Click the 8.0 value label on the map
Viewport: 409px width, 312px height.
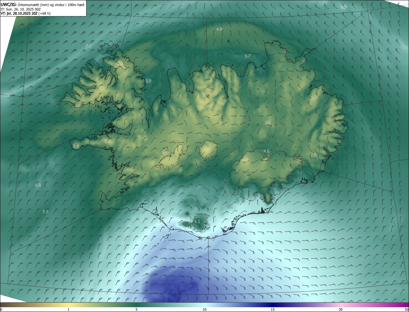[x=344, y=7]
